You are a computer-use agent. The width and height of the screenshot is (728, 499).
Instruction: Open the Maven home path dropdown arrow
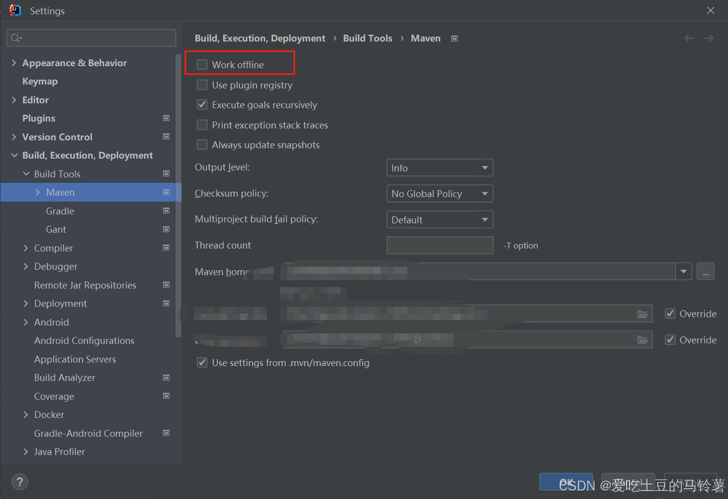click(684, 271)
